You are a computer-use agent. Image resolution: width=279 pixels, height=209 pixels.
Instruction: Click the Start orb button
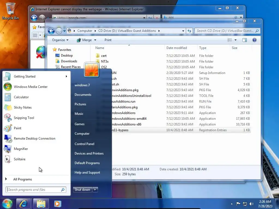[x=7, y=204]
